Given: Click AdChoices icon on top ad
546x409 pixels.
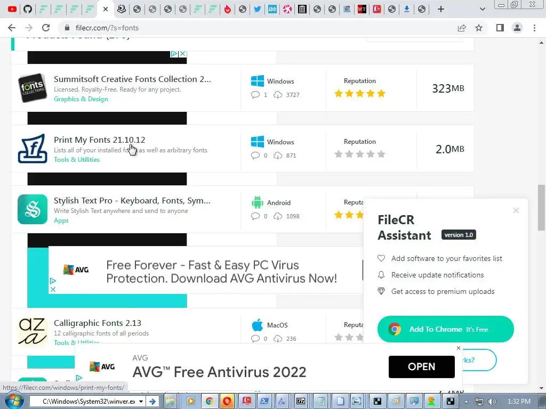Looking at the screenshot, I should [x=174, y=54].
